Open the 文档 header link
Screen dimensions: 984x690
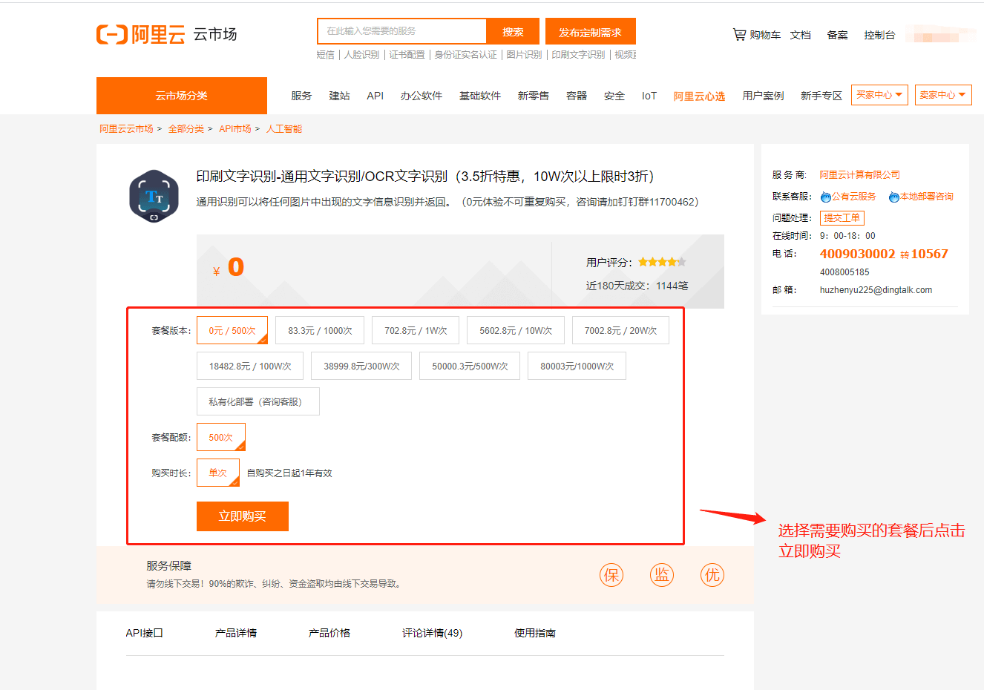pos(801,35)
